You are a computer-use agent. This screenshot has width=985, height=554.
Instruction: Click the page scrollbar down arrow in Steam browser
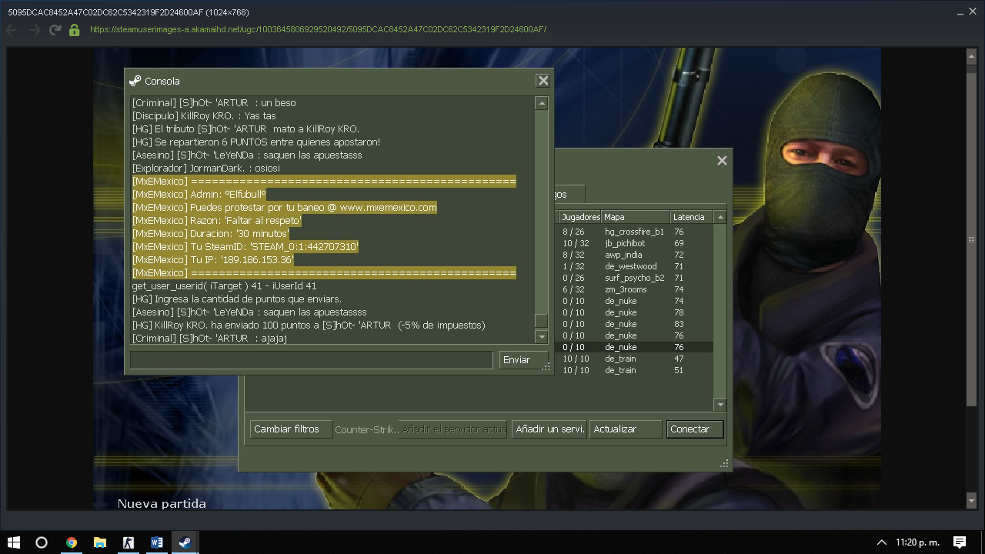click(x=972, y=501)
